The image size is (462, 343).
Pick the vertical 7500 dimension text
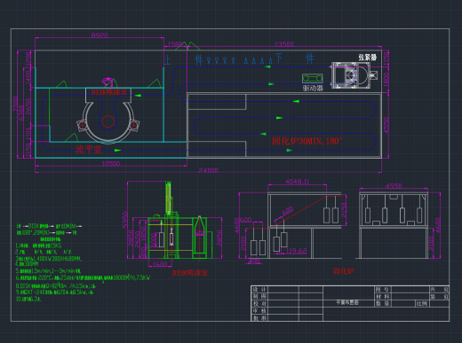pos(16,104)
